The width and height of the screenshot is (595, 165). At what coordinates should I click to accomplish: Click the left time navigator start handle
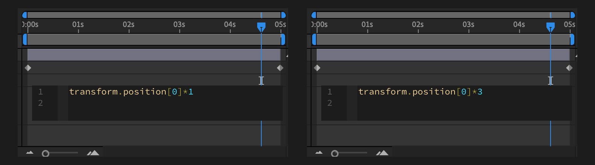25,15
